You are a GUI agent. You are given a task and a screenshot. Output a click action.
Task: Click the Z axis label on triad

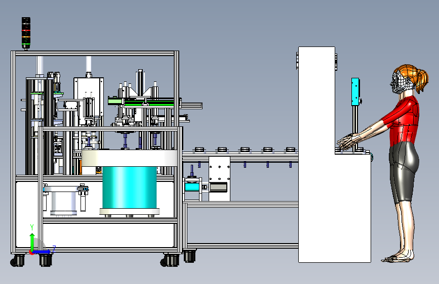pyautogui.click(x=54, y=248)
